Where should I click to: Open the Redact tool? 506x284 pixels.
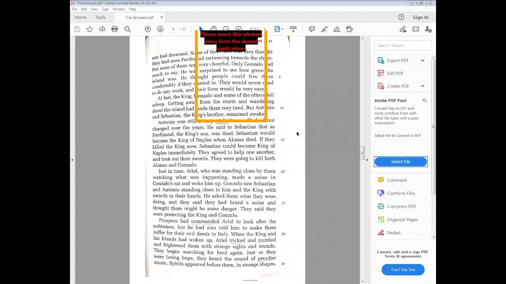(x=389, y=233)
